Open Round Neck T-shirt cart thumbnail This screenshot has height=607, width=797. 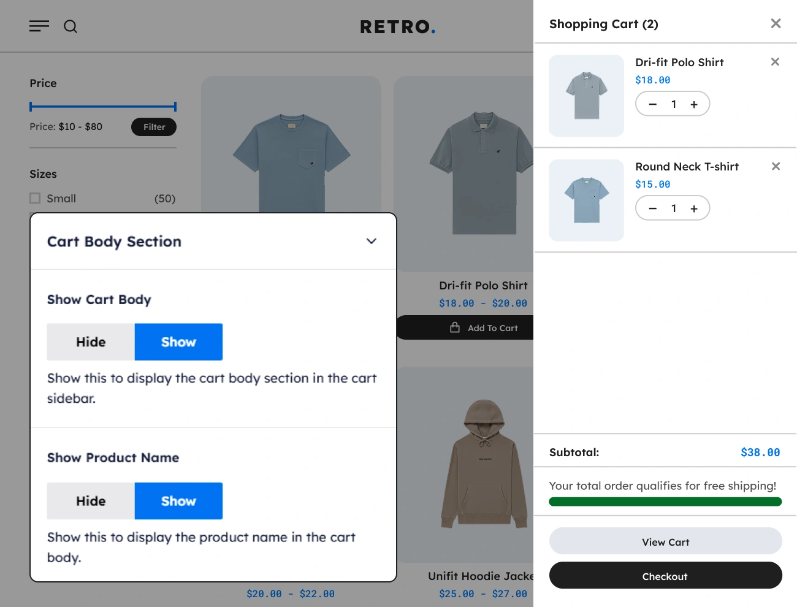click(586, 200)
